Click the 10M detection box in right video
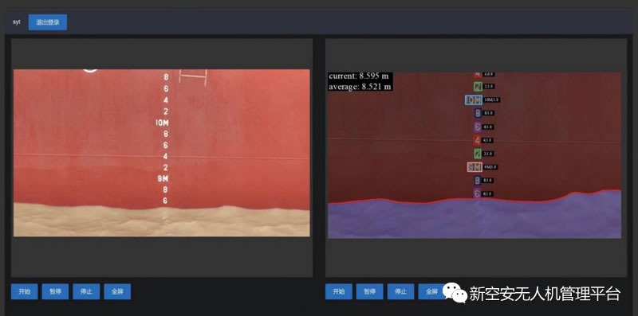638x316 pixels. [474, 100]
